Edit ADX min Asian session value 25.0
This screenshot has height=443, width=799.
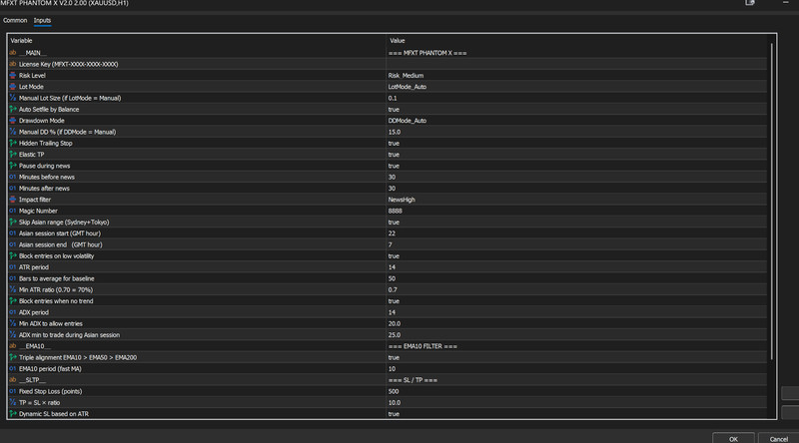coord(576,334)
